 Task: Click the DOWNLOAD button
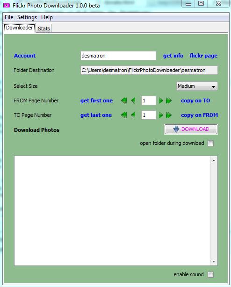(191, 129)
